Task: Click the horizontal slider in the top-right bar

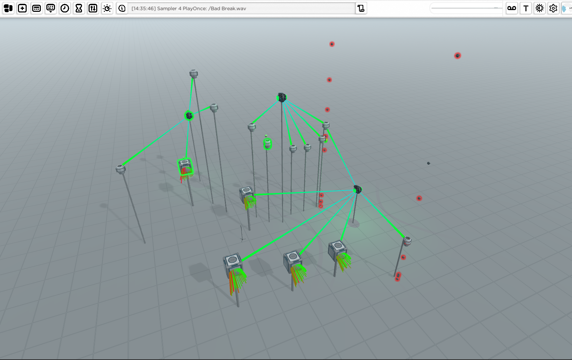Action: click(x=465, y=7)
